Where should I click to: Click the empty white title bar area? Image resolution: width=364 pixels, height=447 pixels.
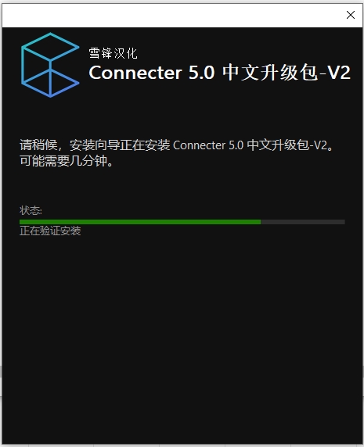pos(171,16)
